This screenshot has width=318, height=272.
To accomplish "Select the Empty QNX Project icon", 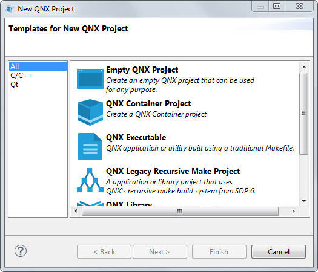I will (x=90, y=79).
